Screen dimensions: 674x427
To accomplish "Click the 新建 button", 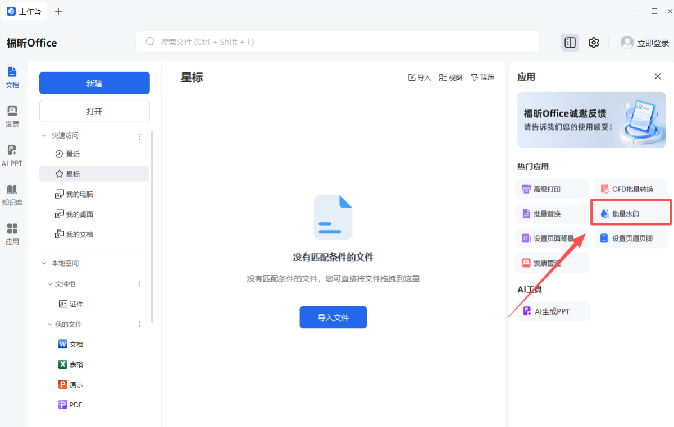I will [94, 83].
